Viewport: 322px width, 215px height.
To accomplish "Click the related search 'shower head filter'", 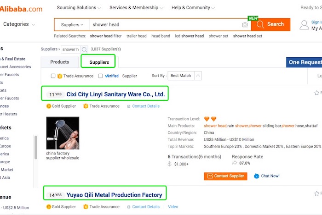I will click(x=106, y=36).
